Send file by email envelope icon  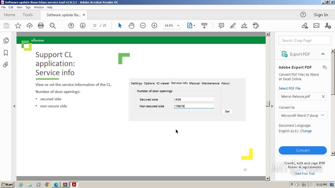pos(316,26)
